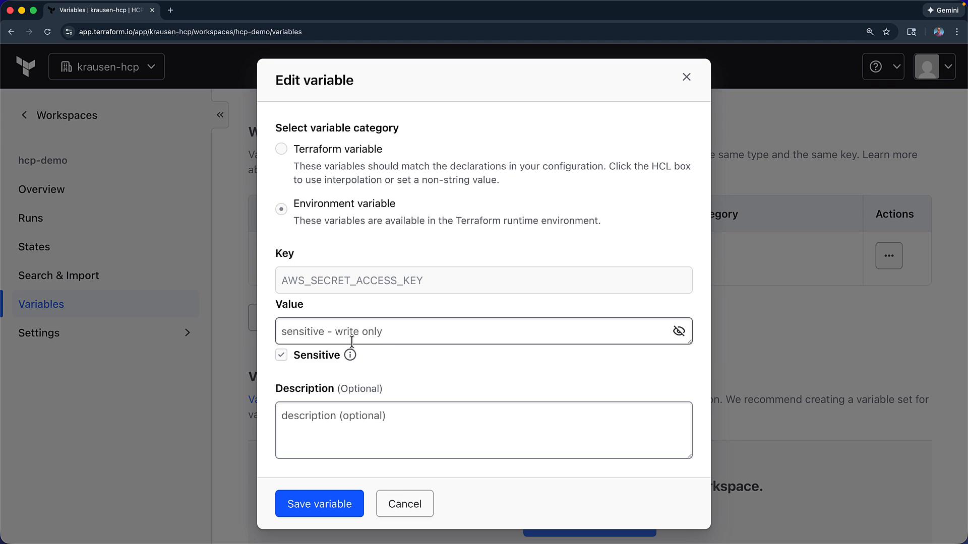Select the Environment variable radio button
This screenshot has height=544, width=968.
tap(281, 209)
